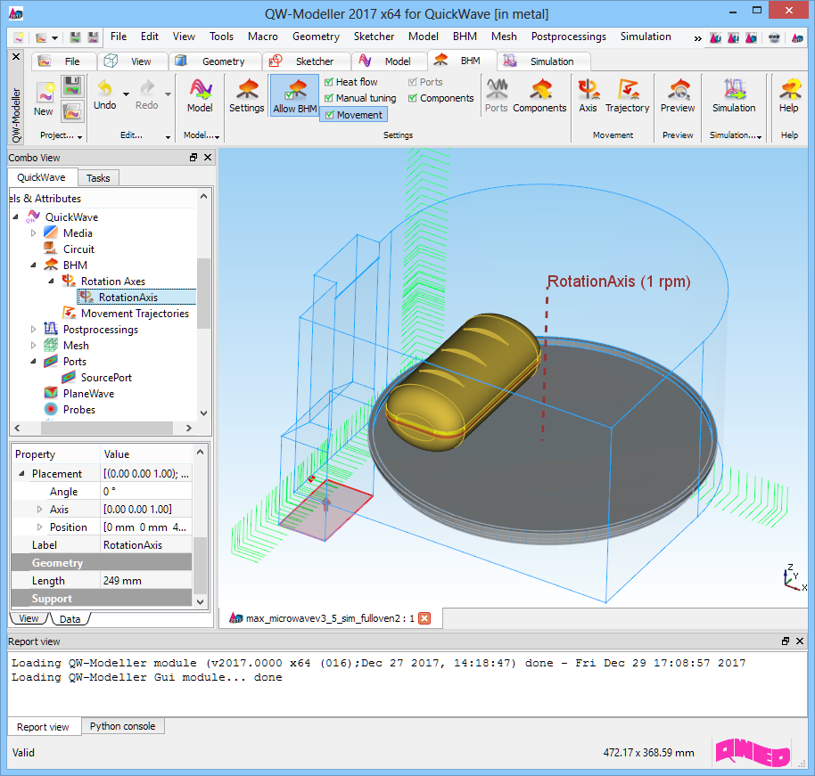Open the Geometry menu
Image resolution: width=815 pixels, height=776 pixels.
click(x=316, y=37)
